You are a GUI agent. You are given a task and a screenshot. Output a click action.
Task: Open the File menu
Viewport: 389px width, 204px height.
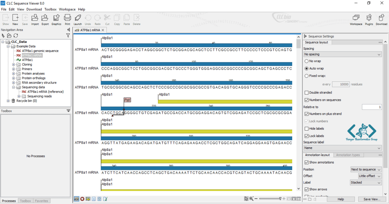coord(4,9)
